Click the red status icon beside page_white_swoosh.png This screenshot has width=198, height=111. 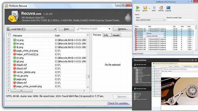(x=14, y=86)
